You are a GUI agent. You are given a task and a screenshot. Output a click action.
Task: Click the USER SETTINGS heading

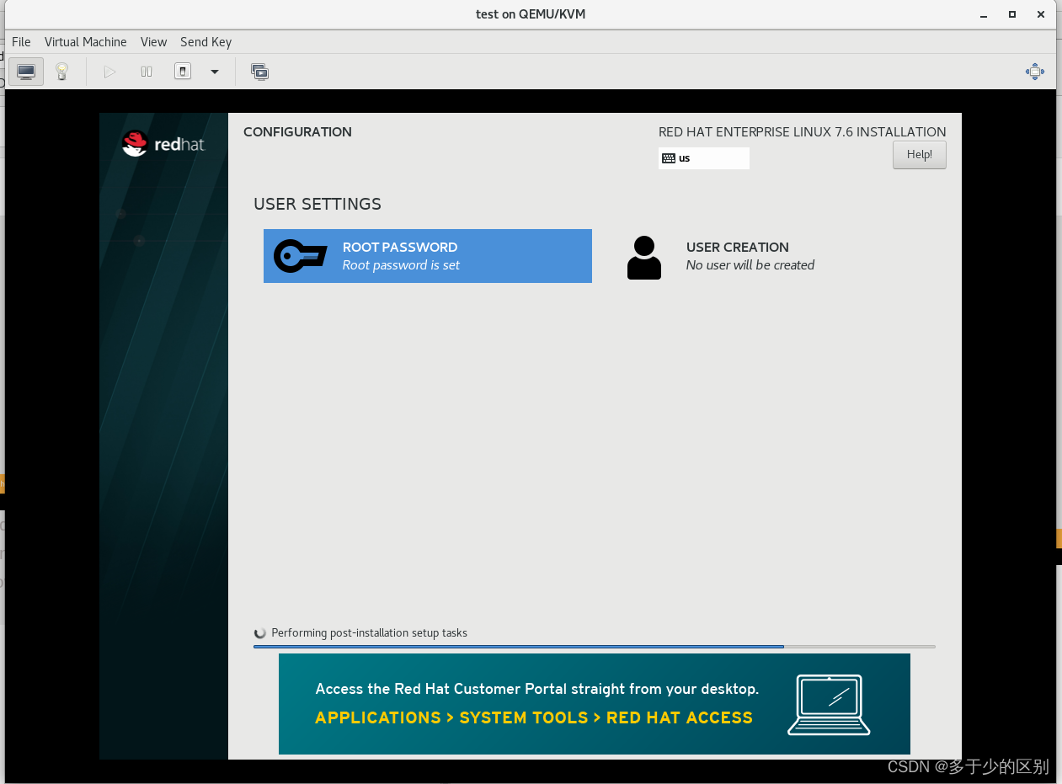(318, 204)
